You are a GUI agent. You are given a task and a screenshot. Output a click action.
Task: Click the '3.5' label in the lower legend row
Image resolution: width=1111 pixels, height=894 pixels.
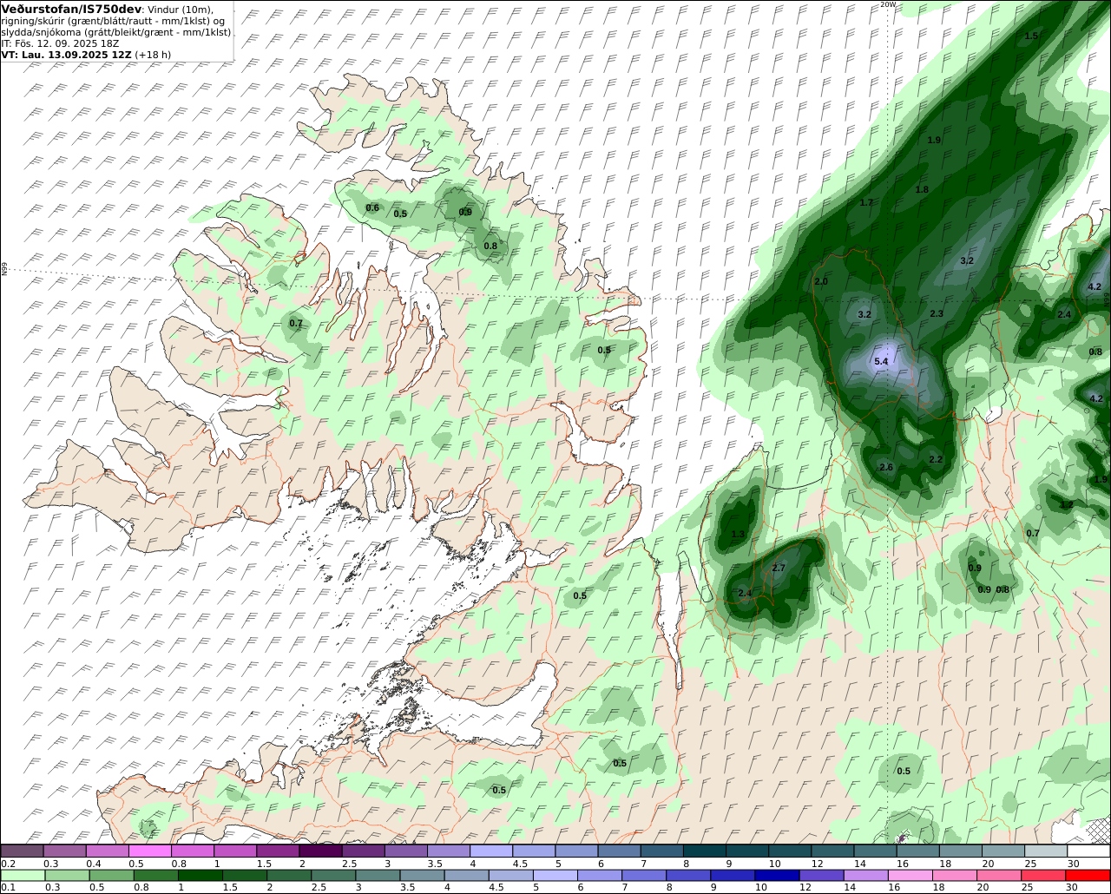(x=408, y=887)
